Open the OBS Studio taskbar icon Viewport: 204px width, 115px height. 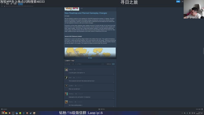13,113
